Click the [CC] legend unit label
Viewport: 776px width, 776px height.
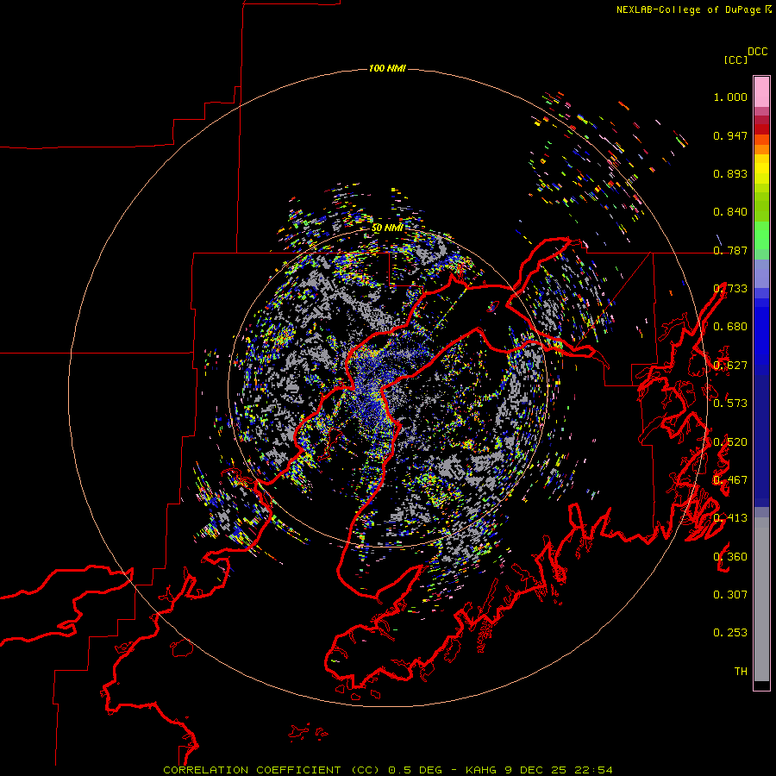click(x=735, y=59)
